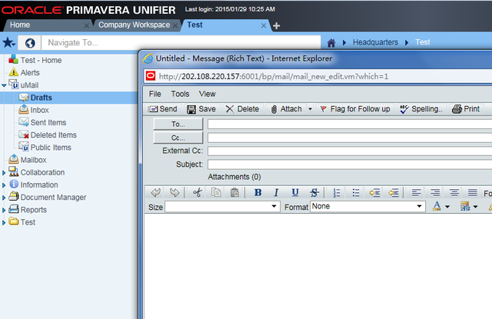This screenshot has width=492, height=319.
Task: Open the bookmarks star icon
Action: (8, 42)
